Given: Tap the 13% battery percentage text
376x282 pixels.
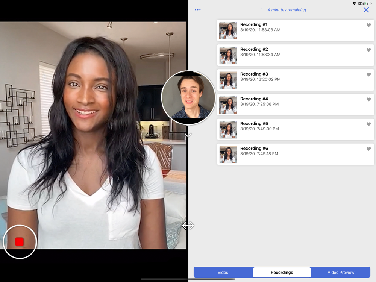Looking at the screenshot, I should pos(361,3).
